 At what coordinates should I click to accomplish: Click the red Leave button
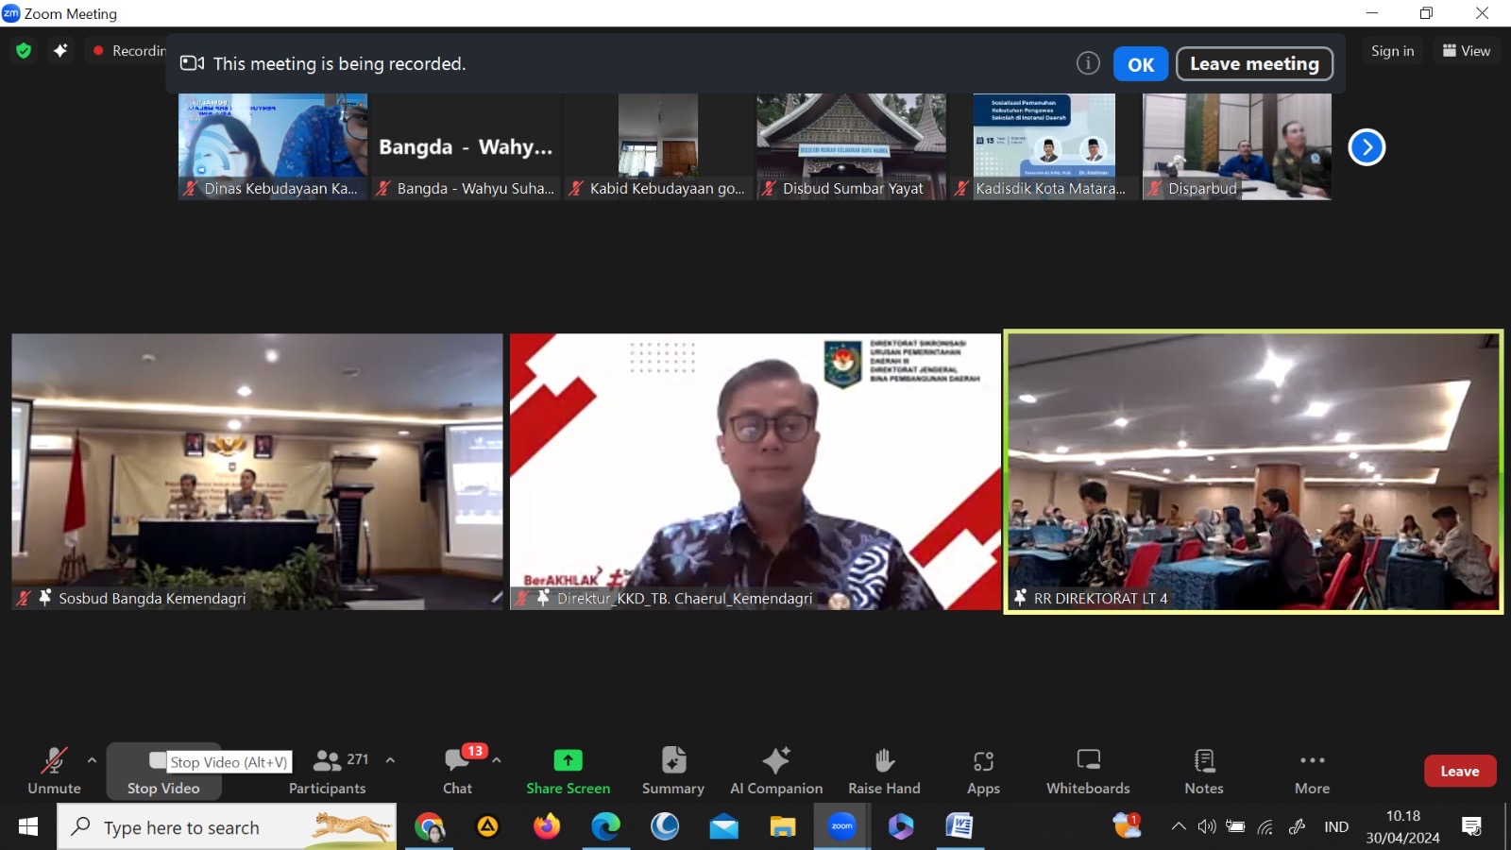[1459, 771]
